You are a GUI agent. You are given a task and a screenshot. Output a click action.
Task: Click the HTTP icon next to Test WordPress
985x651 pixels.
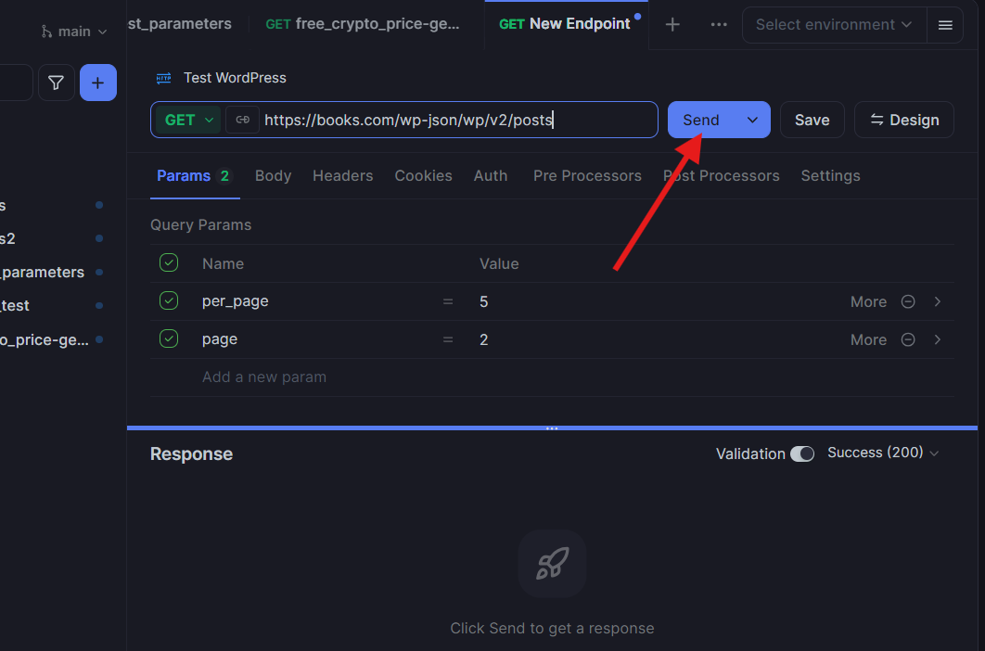point(163,79)
